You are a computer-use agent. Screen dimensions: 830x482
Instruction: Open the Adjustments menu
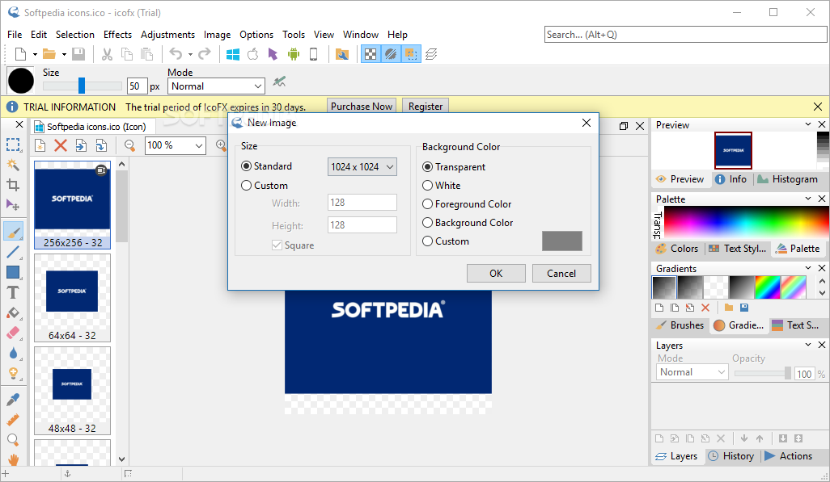pyautogui.click(x=167, y=35)
